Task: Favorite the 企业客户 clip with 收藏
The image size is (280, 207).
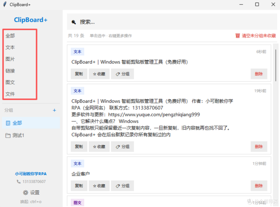Action: (x=99, y=186)
